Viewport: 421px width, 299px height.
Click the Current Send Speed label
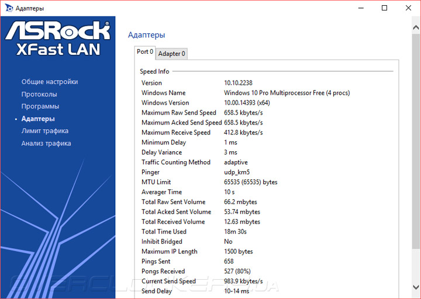click(x=168, y=281)
